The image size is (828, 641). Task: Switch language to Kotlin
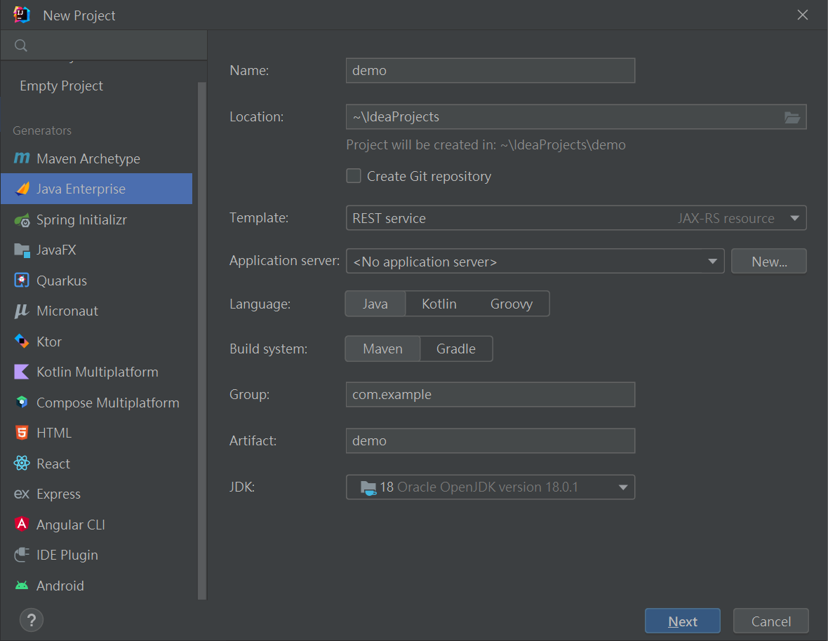439,304
